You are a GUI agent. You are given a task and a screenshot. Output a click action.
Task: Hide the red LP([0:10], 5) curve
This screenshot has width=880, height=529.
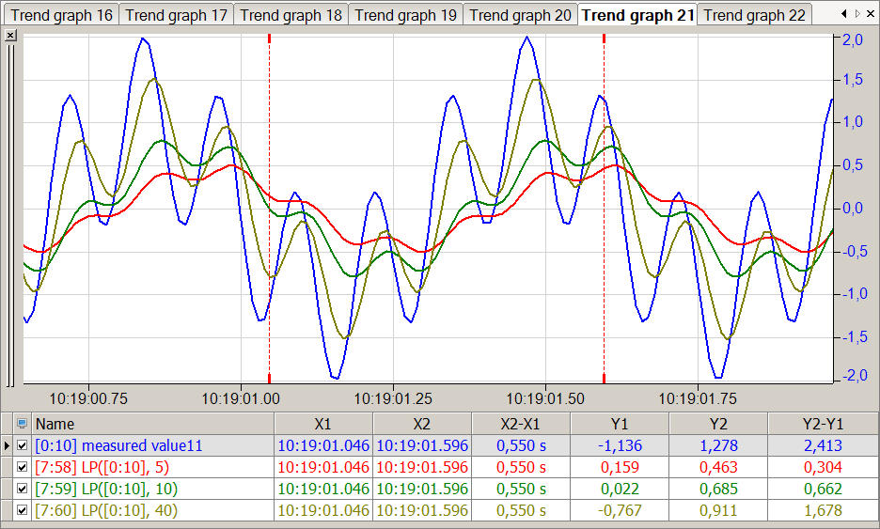[23, 467]
